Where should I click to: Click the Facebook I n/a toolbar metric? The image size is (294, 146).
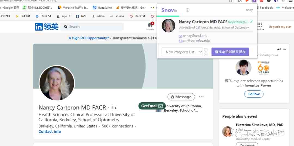coord(81,16)
